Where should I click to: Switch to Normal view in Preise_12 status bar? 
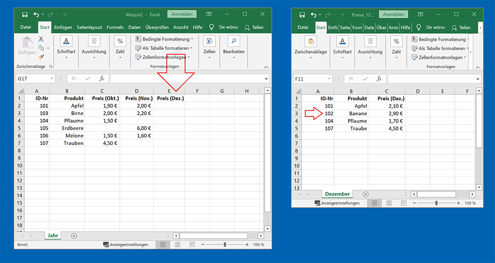(x=374, y=203)
